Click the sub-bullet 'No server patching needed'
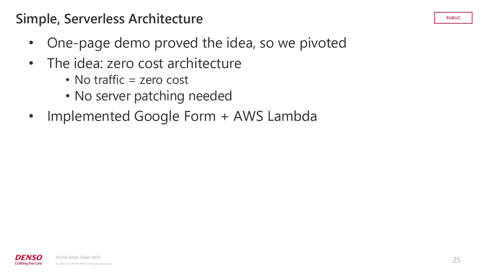486x273 pixels. [x=153, y=96]
